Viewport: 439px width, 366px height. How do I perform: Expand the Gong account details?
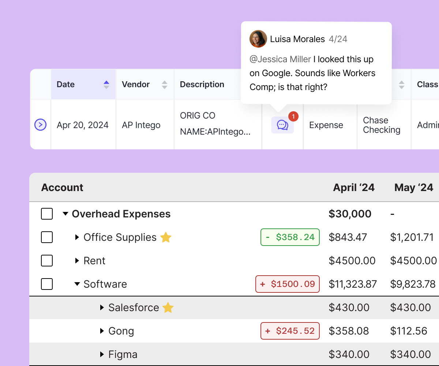click(102, 331)
